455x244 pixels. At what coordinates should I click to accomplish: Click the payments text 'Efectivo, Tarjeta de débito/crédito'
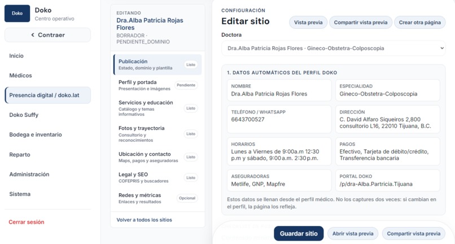coord(384,151)
